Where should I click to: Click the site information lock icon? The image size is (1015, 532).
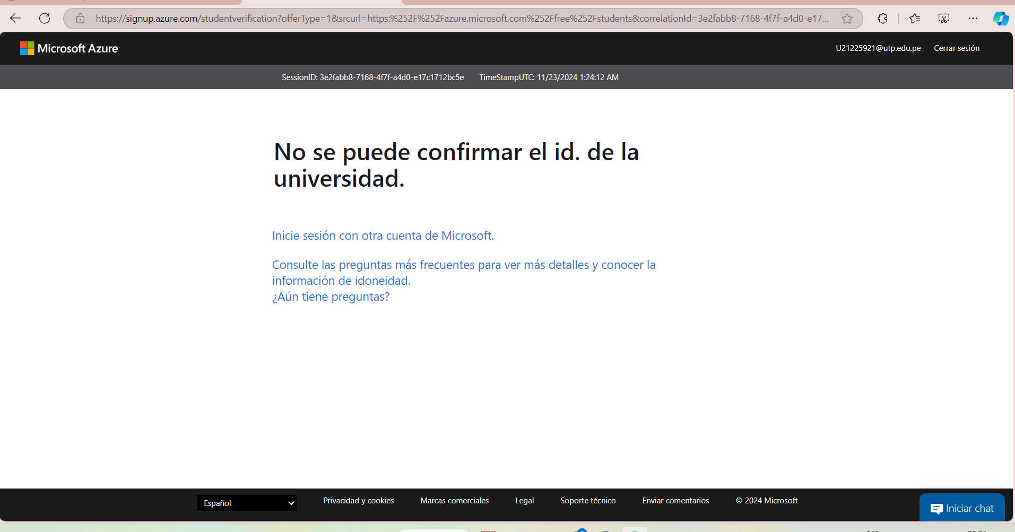click(x=80, y=18)
